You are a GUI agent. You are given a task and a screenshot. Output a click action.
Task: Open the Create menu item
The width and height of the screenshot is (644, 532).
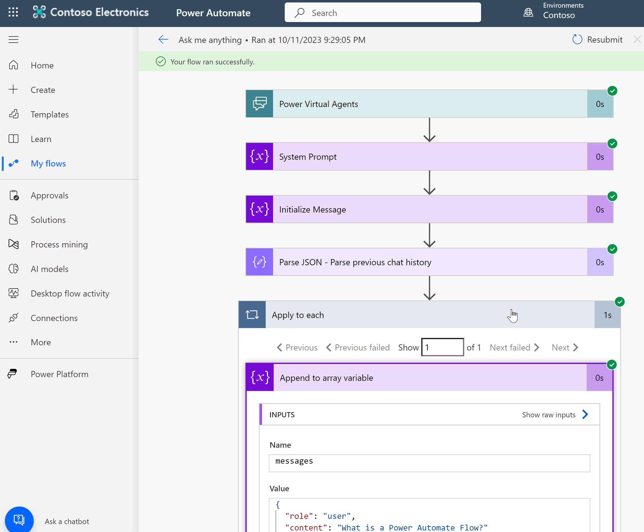[x=43, y=90]
